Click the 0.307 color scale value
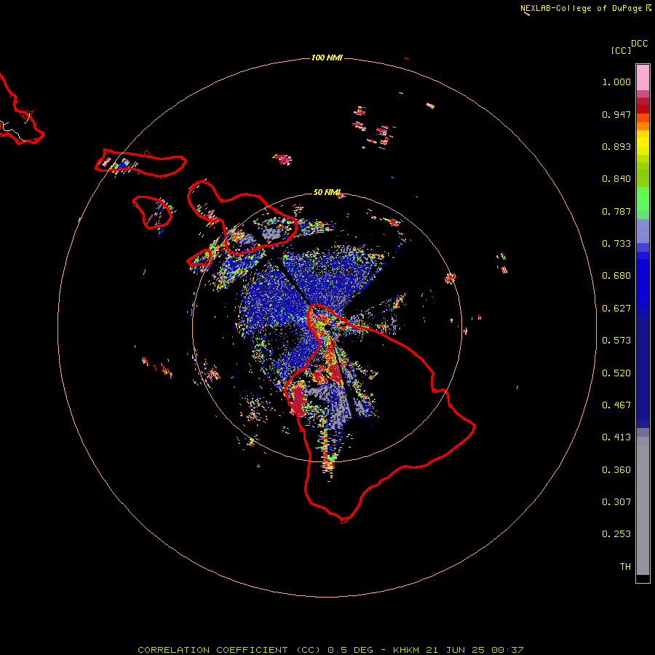 point(616,502)
